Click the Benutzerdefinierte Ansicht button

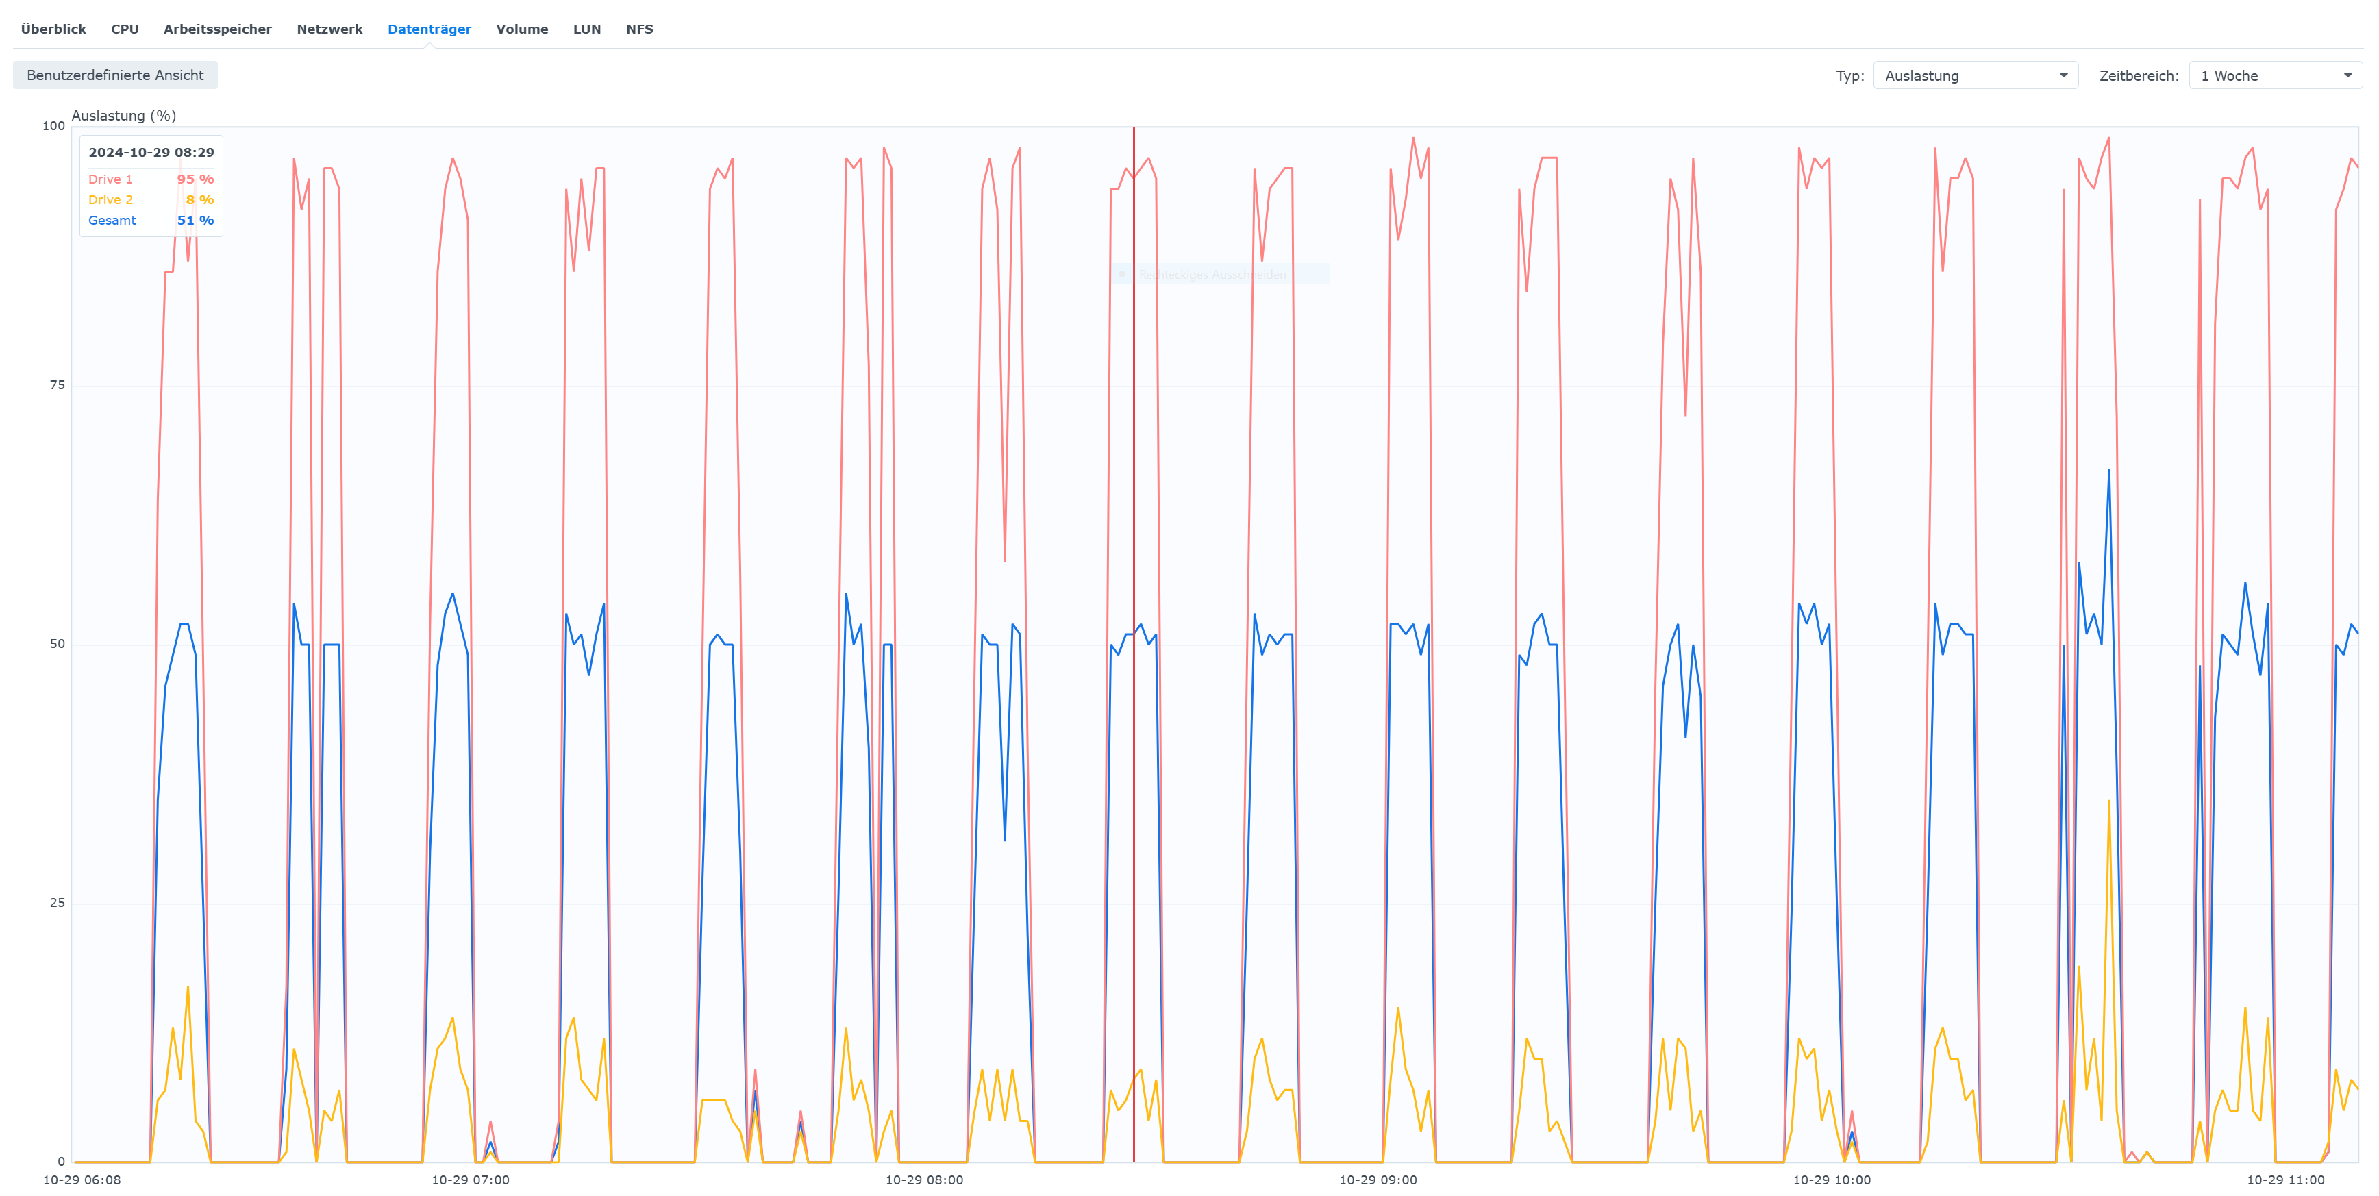(x=116, y=75)
